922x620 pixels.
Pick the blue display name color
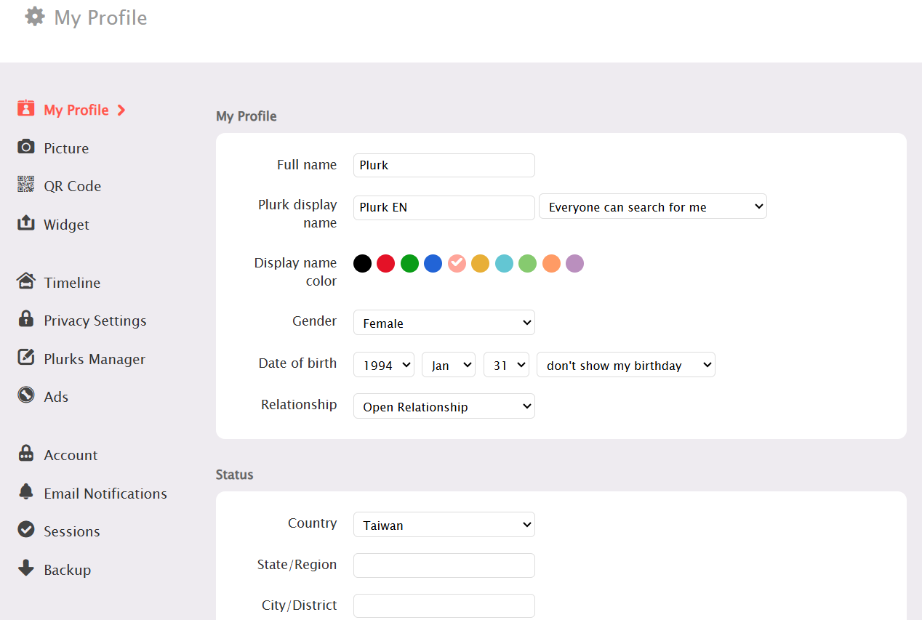[433, 263]
